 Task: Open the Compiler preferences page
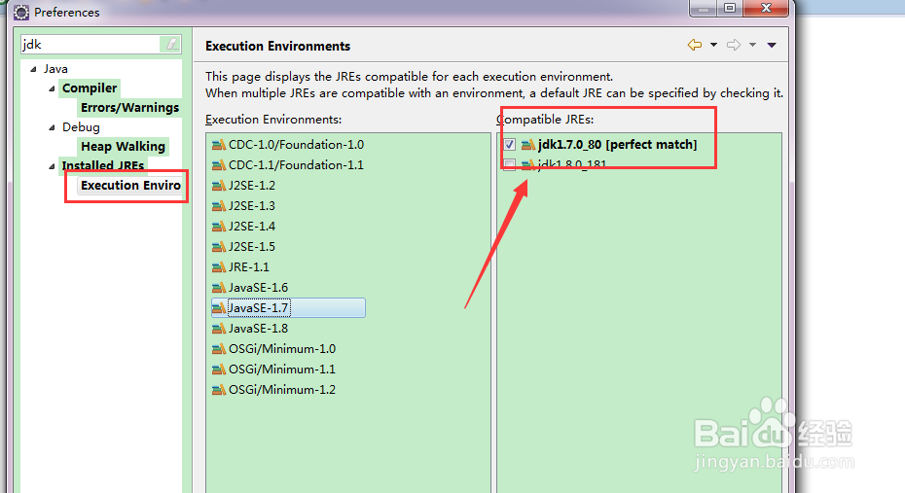click(x=90, y=88)
